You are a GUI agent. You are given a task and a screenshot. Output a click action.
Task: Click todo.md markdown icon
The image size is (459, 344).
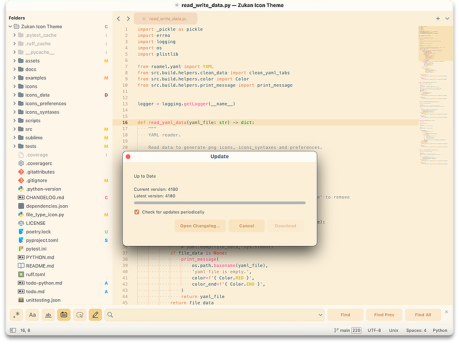point(21,291)
